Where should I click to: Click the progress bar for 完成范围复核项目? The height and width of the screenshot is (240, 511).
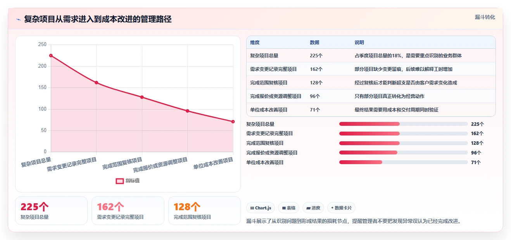tap(404, 143)
